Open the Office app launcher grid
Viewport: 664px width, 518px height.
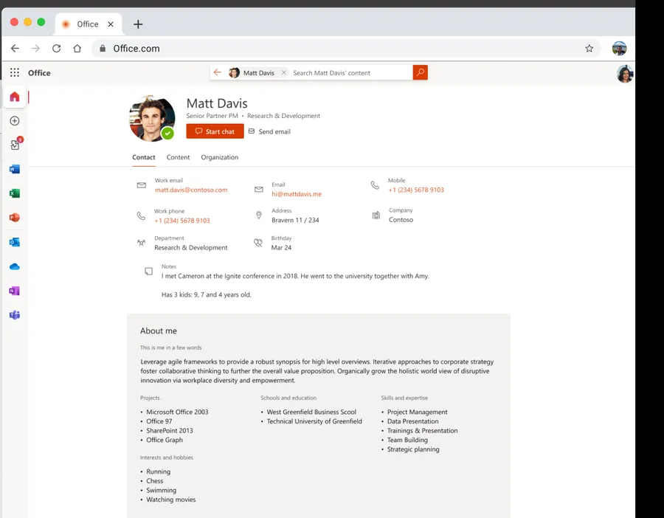pyautogui.click(x=15, y=72)
